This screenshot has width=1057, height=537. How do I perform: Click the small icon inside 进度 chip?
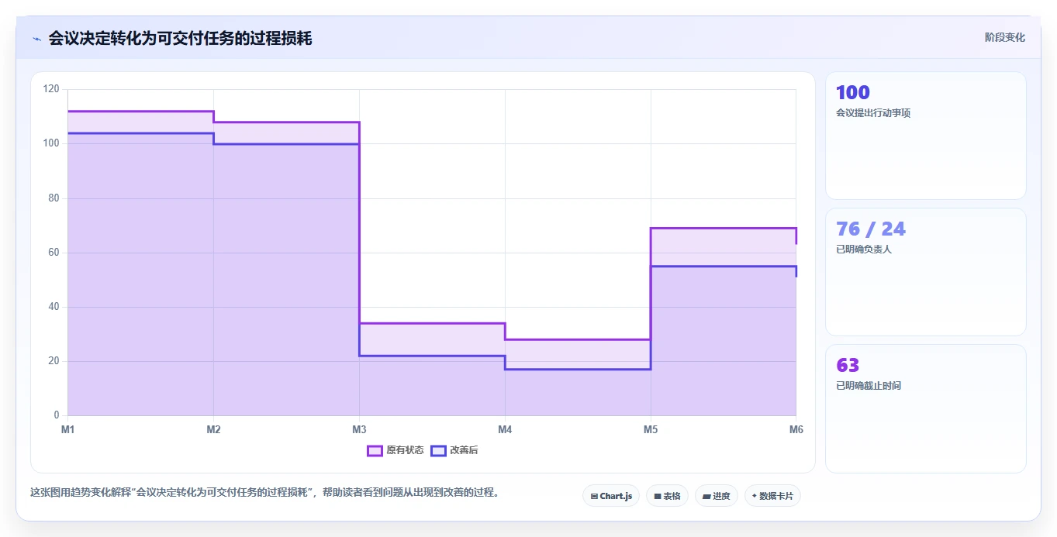[706, 496]
